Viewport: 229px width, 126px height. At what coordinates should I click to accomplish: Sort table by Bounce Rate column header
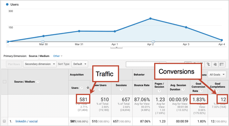tap(142, 85)
